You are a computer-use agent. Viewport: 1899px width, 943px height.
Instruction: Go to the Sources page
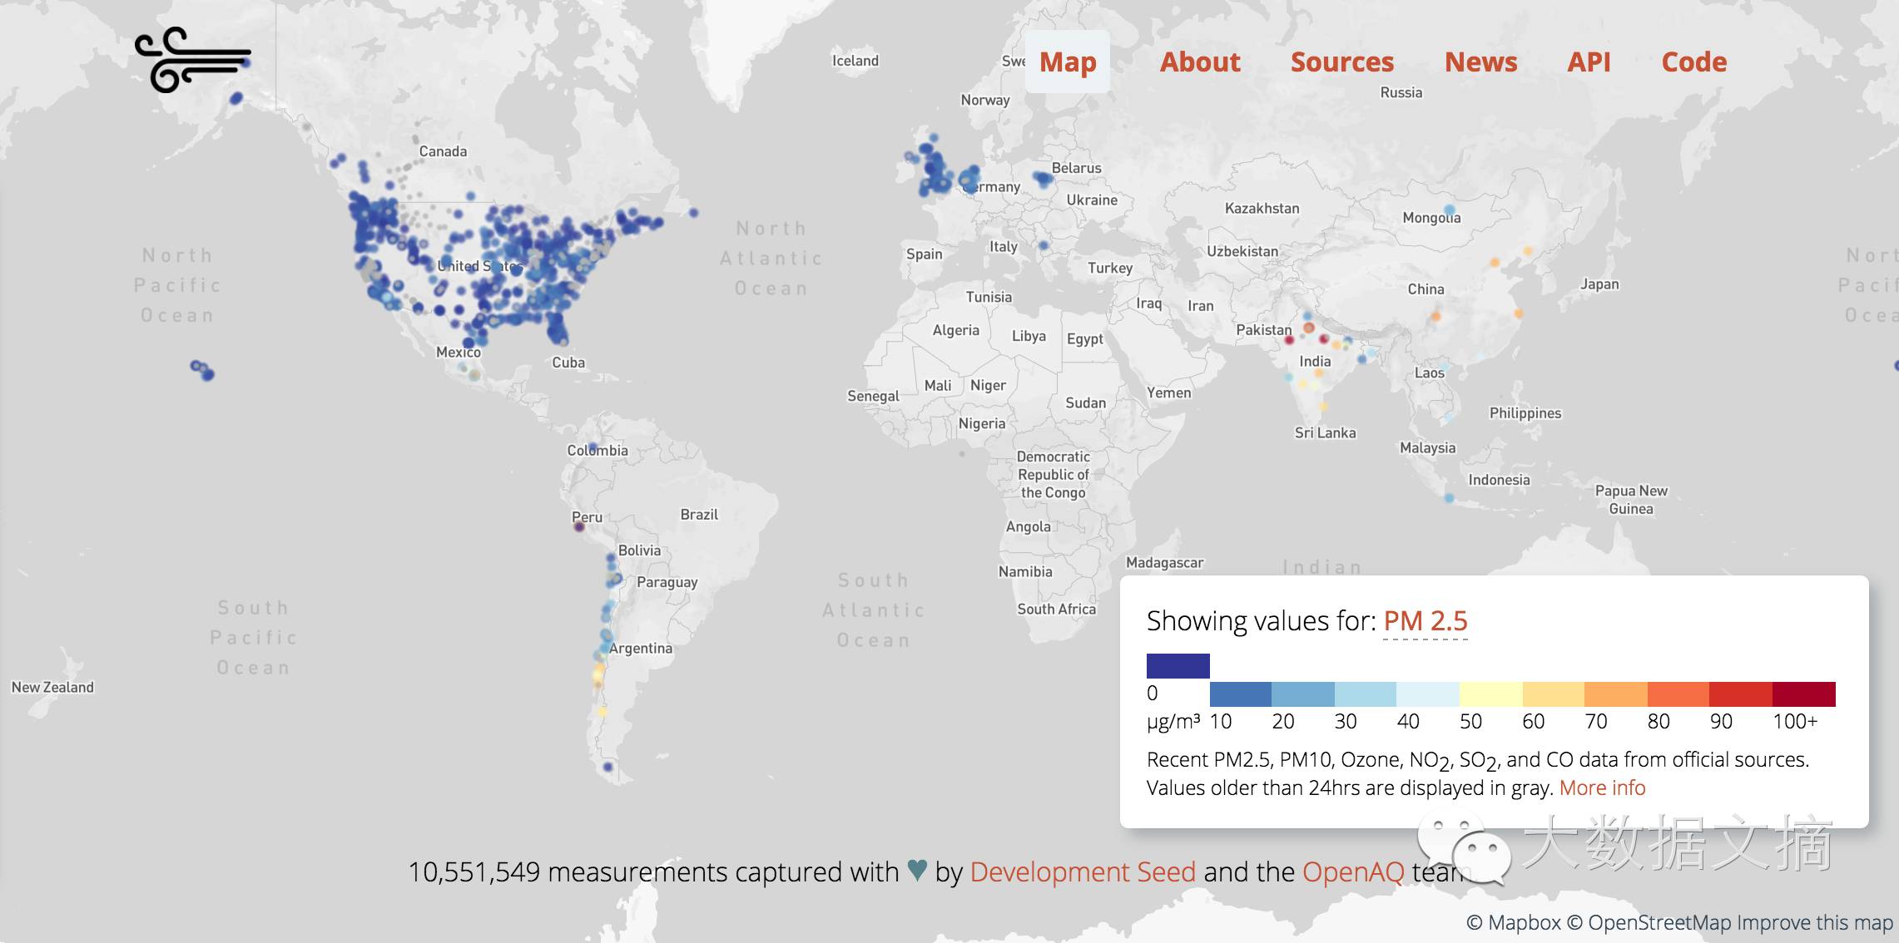pyautogui.click(x=1341, y=62)
